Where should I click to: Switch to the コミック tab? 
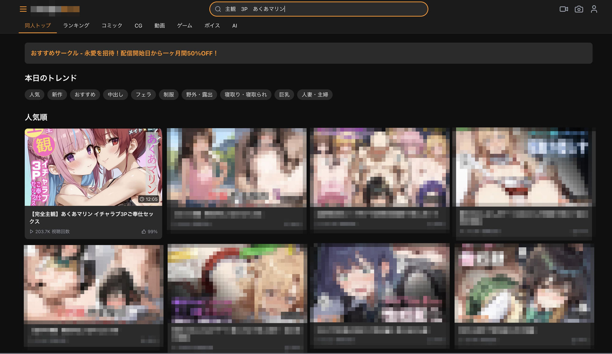point(112,26)
